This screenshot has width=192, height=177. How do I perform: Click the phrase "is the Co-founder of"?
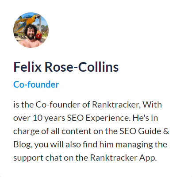click(x=52, y=104)
